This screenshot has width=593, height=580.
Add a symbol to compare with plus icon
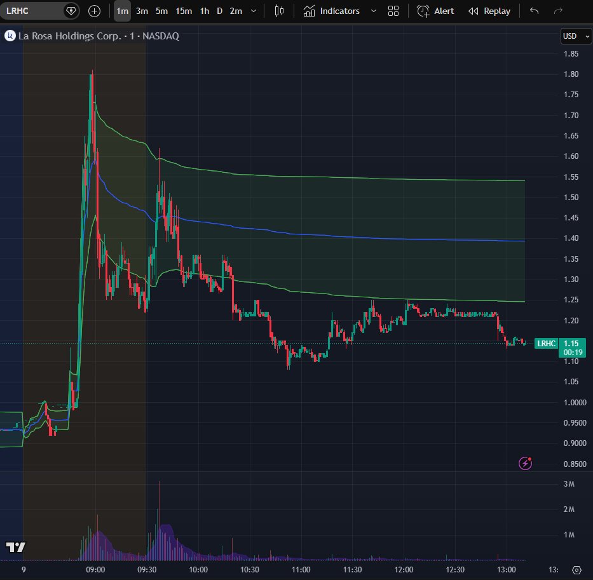[94, 11]
